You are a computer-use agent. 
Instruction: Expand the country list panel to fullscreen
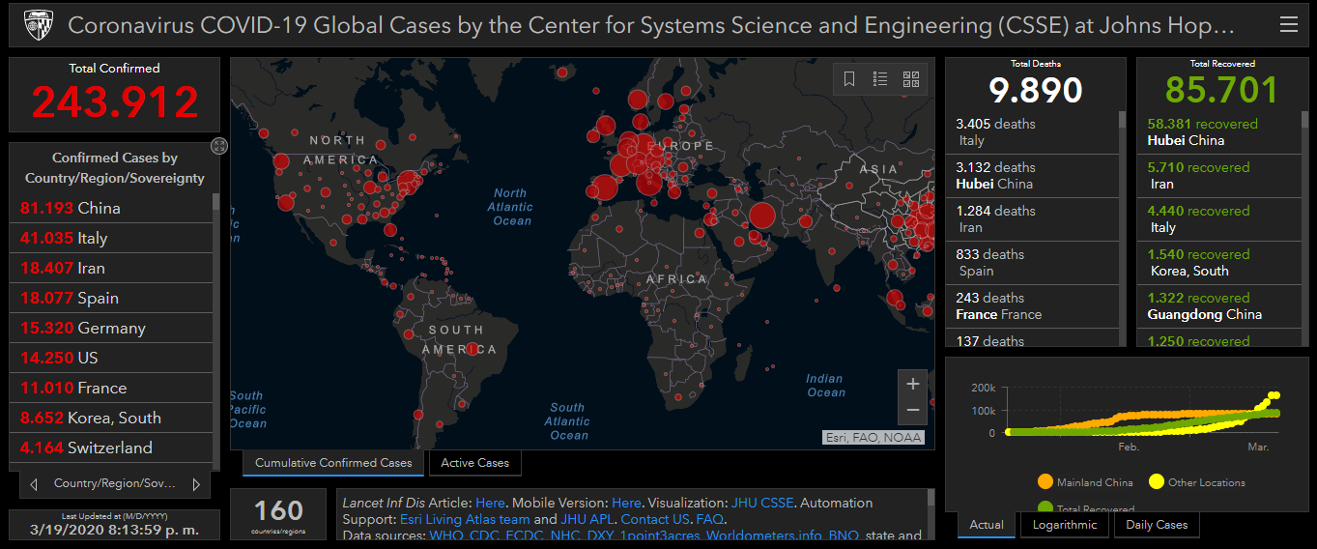coord(219,146)
